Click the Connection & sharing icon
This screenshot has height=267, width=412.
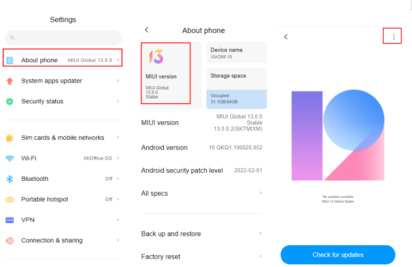coord(10,240)
